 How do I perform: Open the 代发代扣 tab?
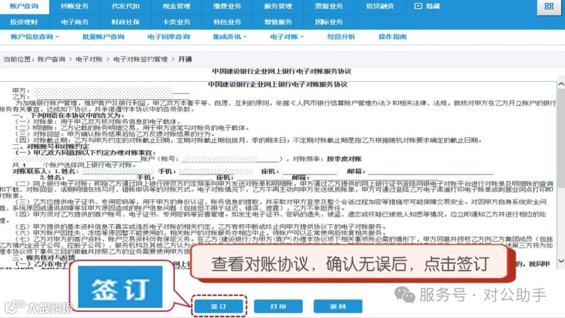click(x=126, y=6)
